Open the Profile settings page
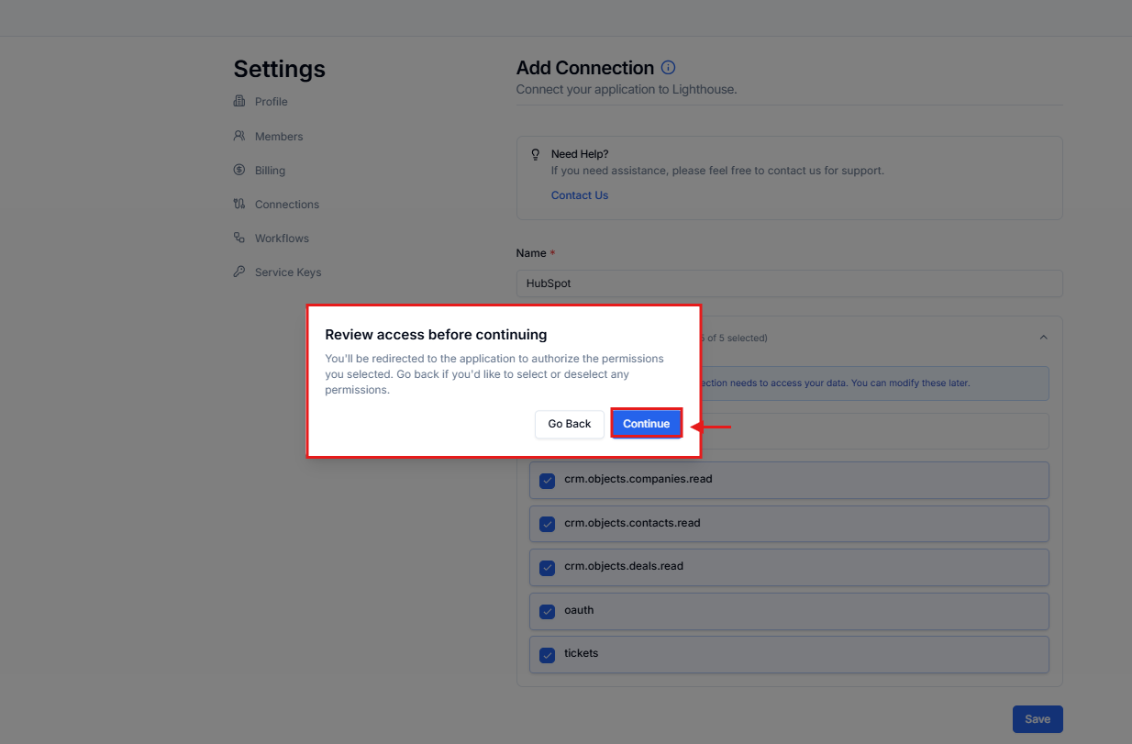 click(271, 102)
